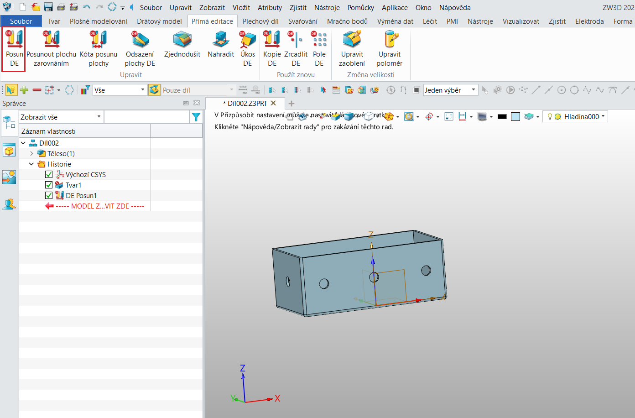Click the user manager sidebar icon
This screenshot has height=418, width=635.
(9, 204)
